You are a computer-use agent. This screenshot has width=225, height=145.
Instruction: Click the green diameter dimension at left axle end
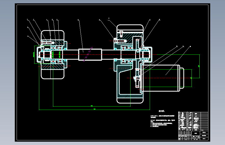34,54
